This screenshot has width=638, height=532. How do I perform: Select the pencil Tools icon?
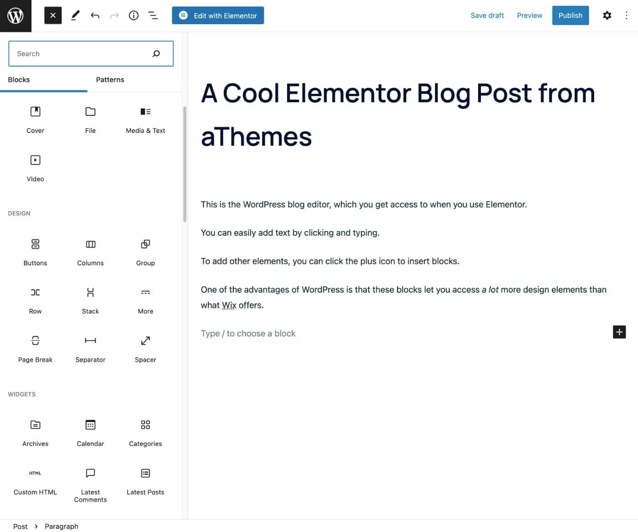tap(76, 15)
